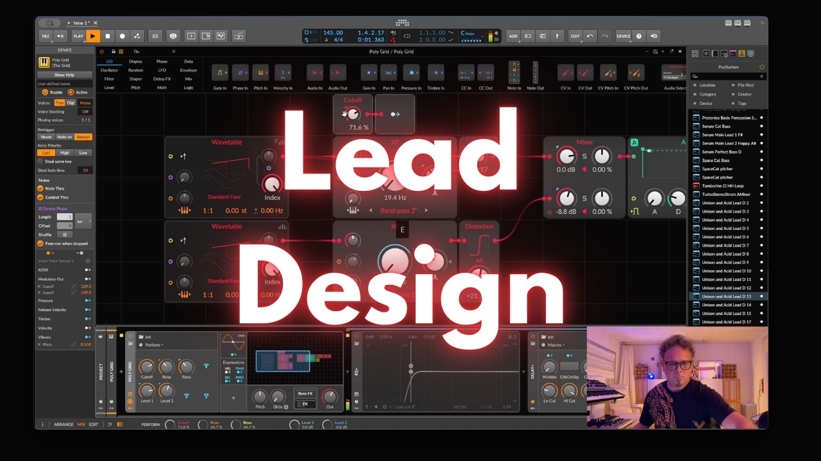Toggle the Control Thru checkbox
The width and height of the screenshot is (821, 461).
(40, 197)
